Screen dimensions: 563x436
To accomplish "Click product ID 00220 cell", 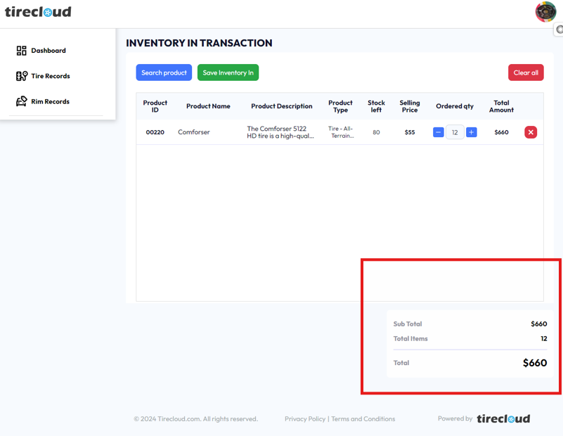I will 155,132.
